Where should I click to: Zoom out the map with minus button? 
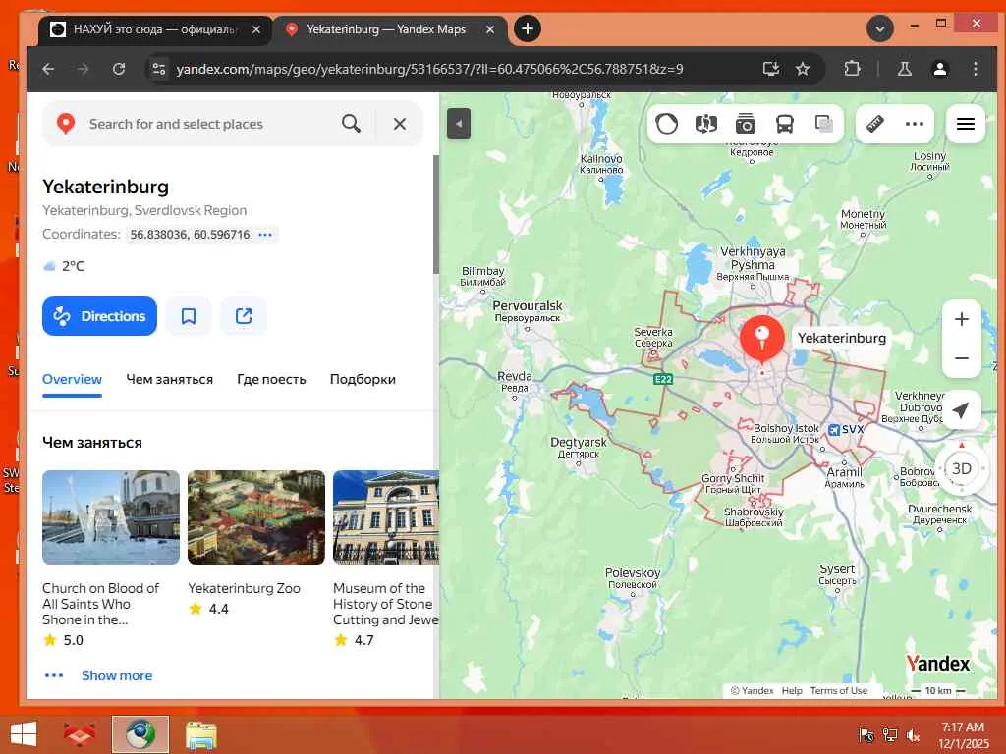[961, 358]
